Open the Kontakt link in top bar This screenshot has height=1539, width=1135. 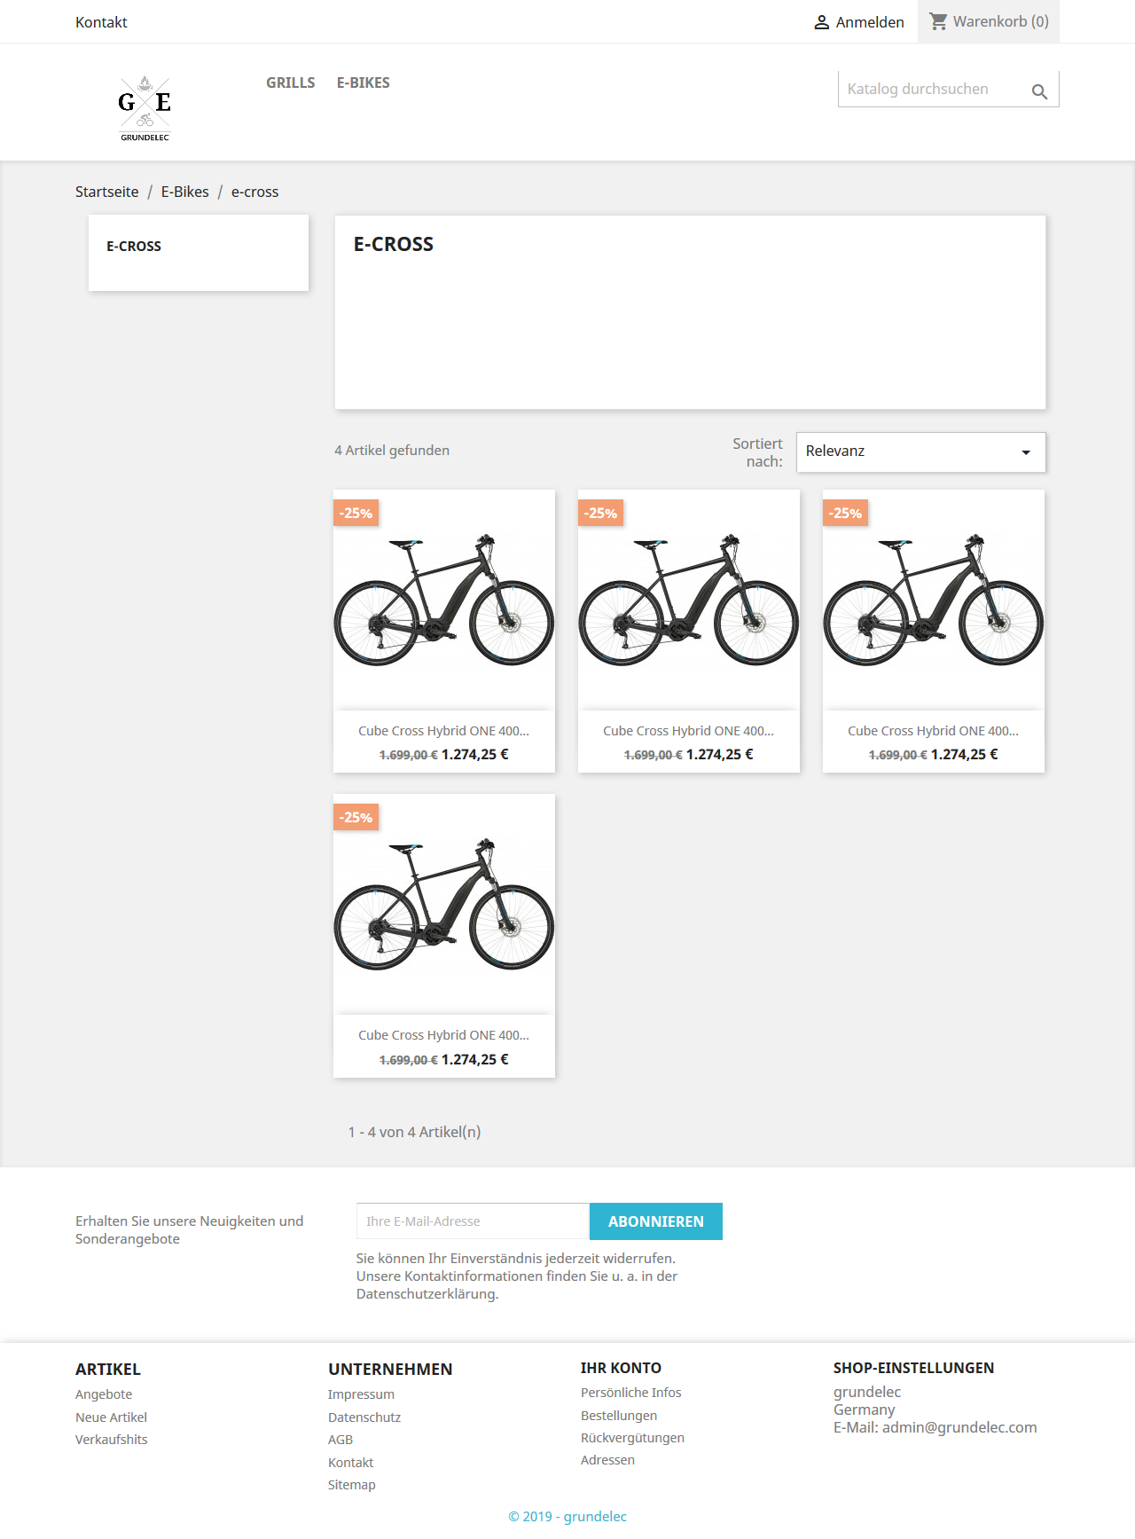coord(101,22)
